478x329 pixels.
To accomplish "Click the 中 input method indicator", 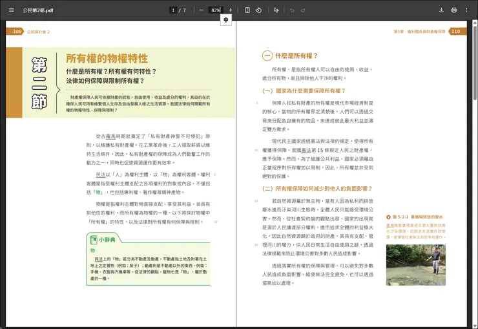I will (226, 20).
